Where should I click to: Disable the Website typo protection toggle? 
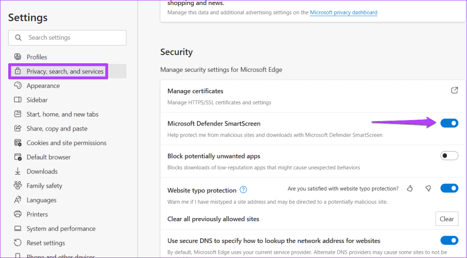point(449,188)
